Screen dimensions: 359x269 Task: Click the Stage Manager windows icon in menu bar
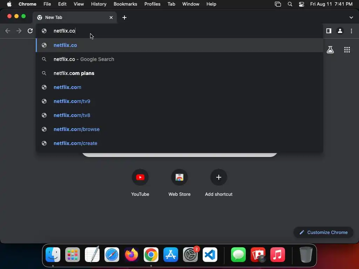278,4
